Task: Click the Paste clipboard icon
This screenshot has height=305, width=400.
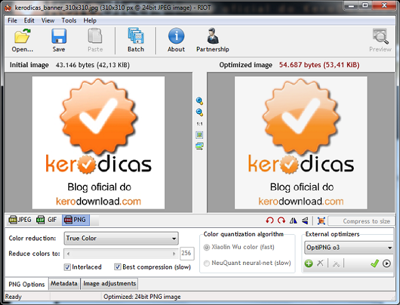Action: pos(95,36)
